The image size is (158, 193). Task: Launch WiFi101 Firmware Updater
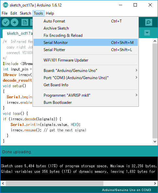[x=86, y=60]
